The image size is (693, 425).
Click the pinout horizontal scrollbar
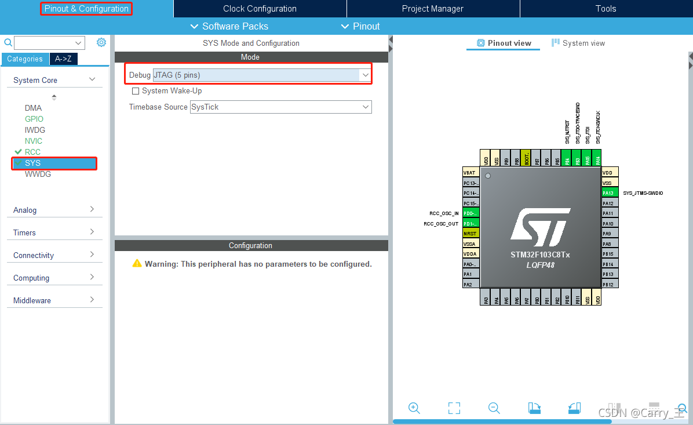click(x=502, y=422)
